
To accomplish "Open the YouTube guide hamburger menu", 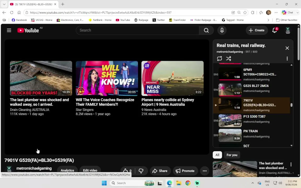I will click(x=9, y=30).
